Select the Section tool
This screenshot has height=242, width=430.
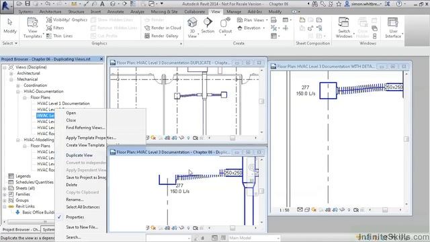point(208,26)
